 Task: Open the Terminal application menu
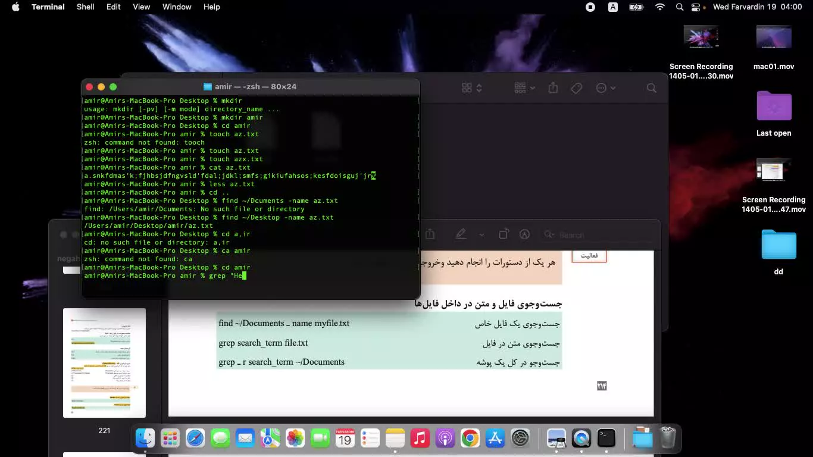click(48, 7)
